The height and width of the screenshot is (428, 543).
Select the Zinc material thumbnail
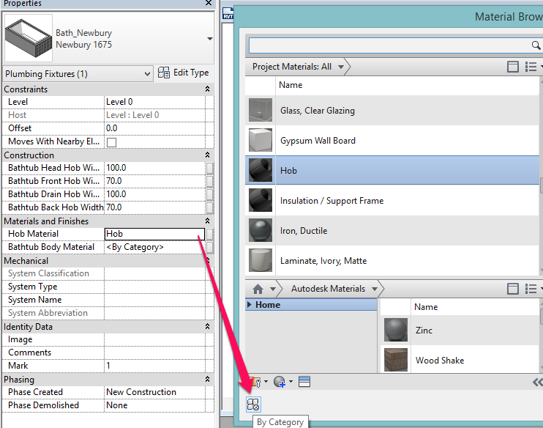click(396, 331)
